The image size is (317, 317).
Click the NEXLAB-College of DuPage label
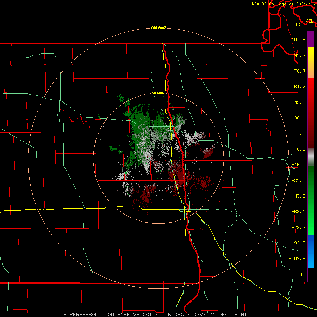(281, 4)
